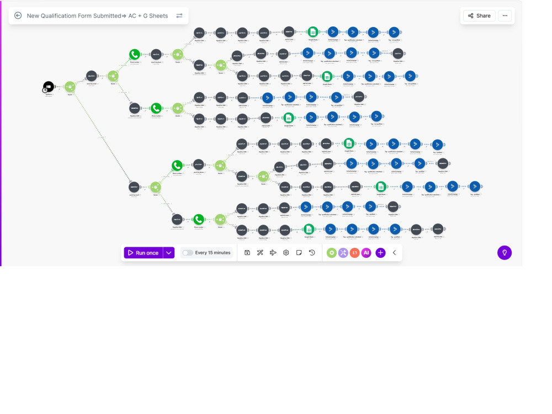552x414 pixels.
Task: Open the green Flow control tools icon
Action: click(x=332, y=253)
